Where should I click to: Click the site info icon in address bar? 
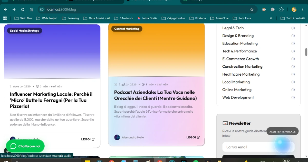coord(42,10)
